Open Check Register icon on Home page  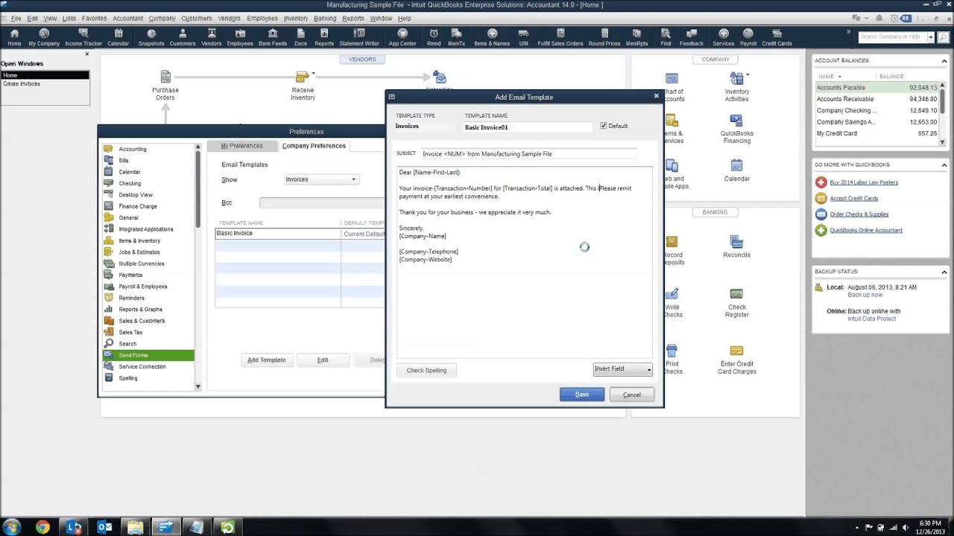click(x=736, y=303)
